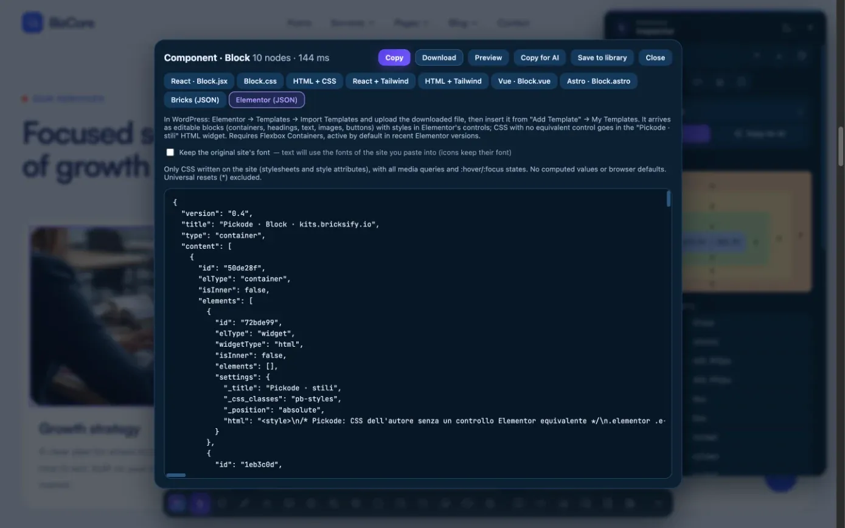Select the Elementor (JSON) tab
Viewport: 845px width, 528px height.
click(266, 100)
